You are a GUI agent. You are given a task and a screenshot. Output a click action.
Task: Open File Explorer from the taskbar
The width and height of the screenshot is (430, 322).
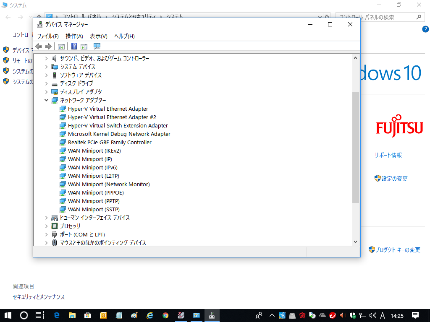(x=72, y=315)
